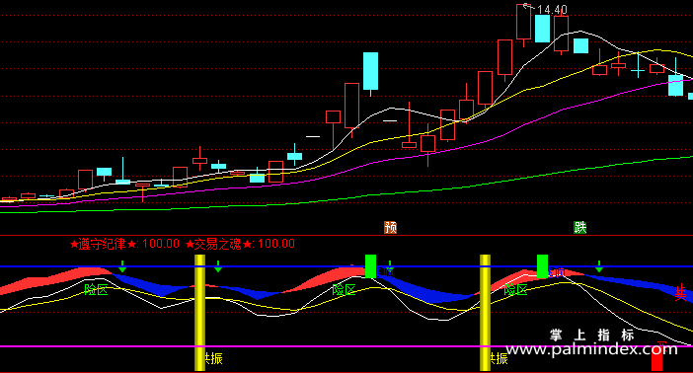Click the first green block on the blue line
Image resolution: width=693 pixels, height=373 pixels.
click(370, 266)
